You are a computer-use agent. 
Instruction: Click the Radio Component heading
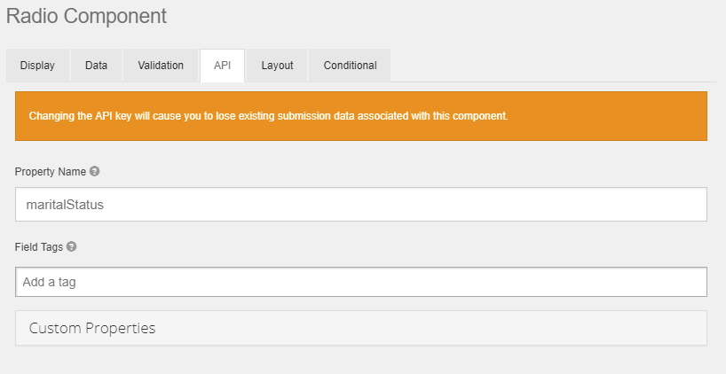(86, 16)
